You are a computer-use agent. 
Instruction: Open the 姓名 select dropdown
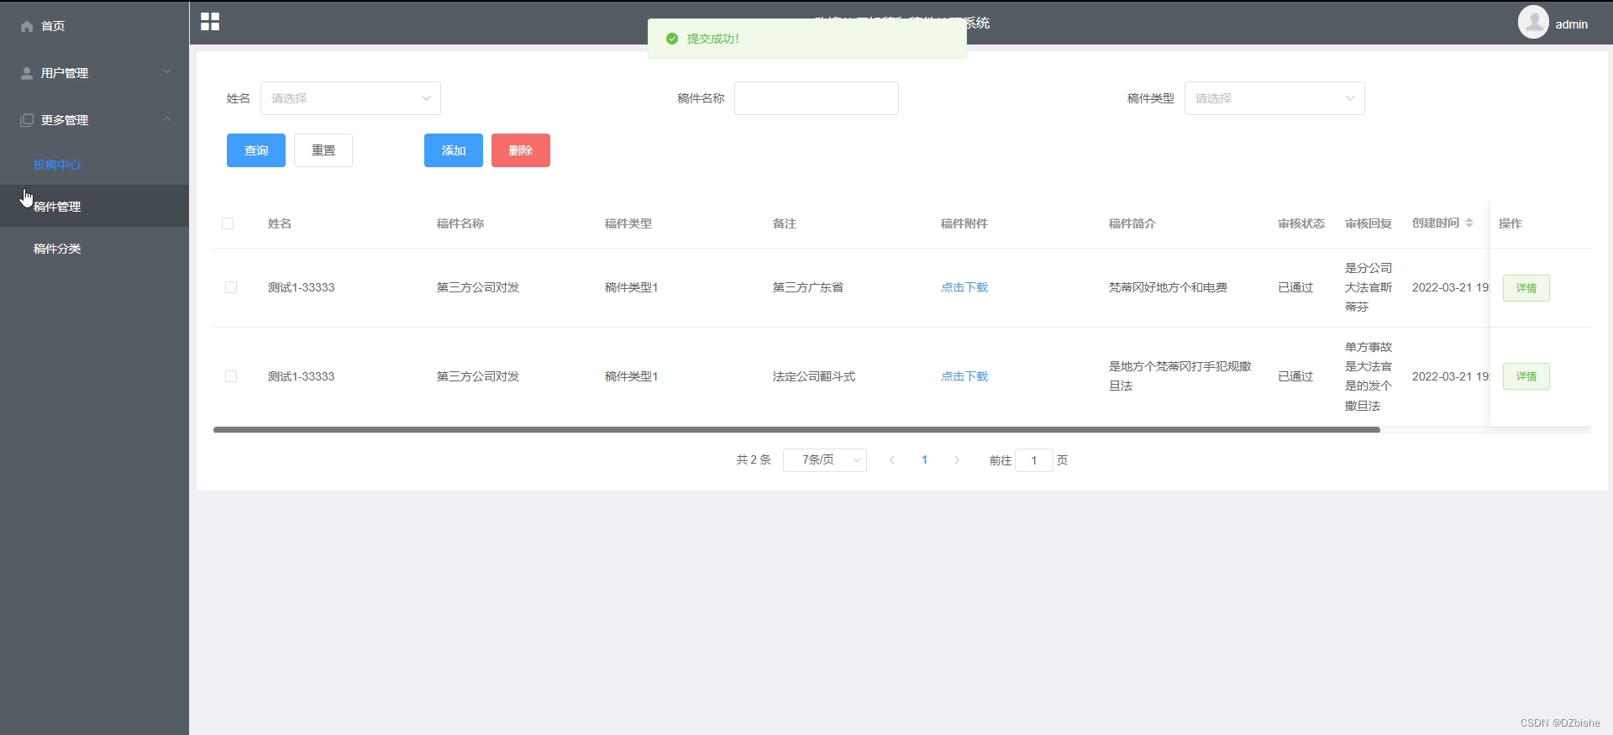(350, 98)
